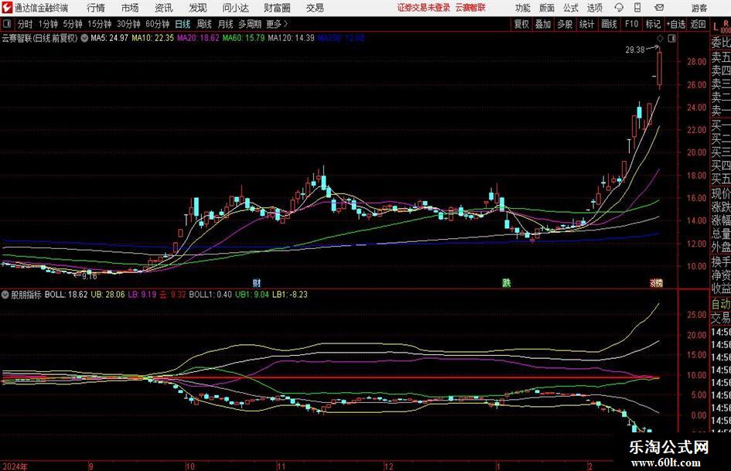Viewport: 731px width, 471px height.
Task: Switch to the 1分钟 period
Action: [x=47, y=24]
